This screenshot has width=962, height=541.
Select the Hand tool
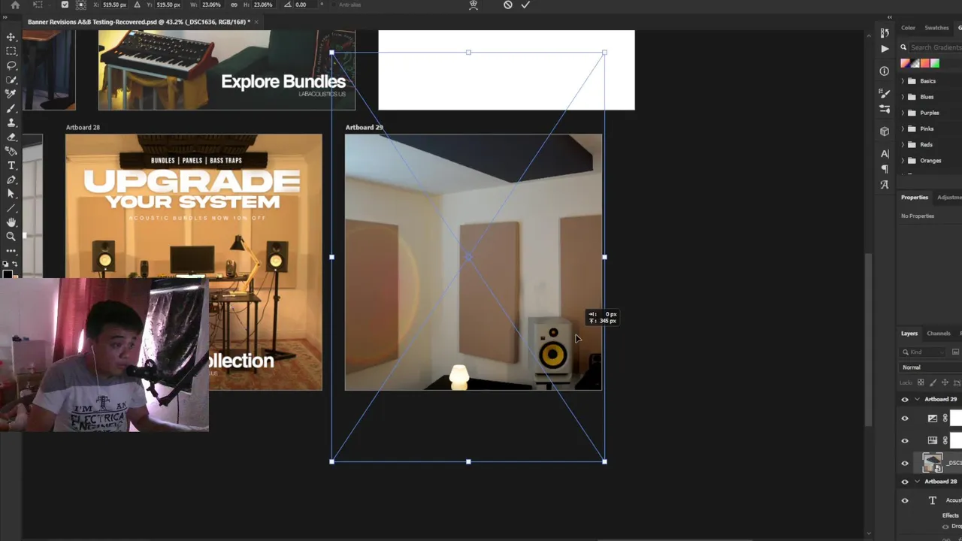point(11,222)
